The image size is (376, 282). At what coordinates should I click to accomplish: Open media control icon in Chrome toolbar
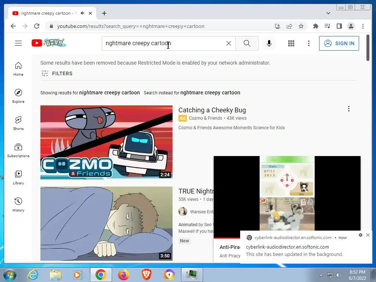[x=327, y=26]
